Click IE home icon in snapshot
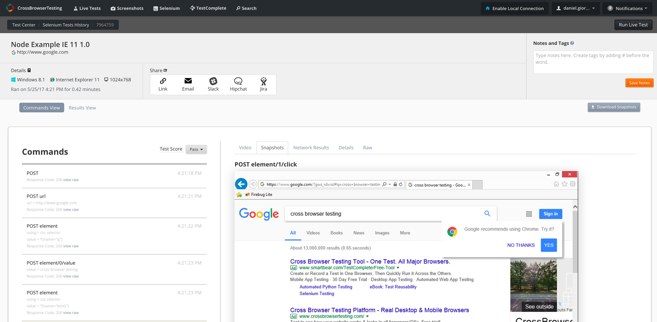The width and height of the screenshot is (657, 322). tap(556, 184)
